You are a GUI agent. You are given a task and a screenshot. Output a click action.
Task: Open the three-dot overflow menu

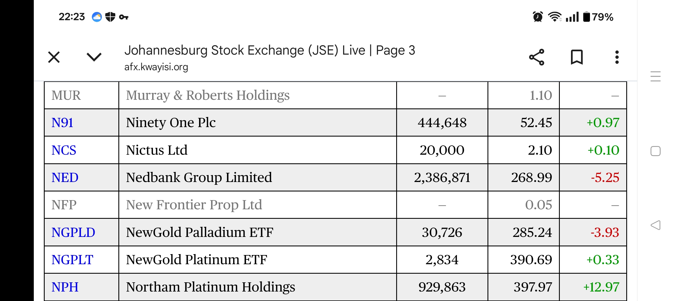[617, 57]
